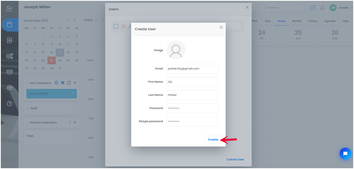
Task: Select December 17 in mini calendar
Action: (60, 53)
